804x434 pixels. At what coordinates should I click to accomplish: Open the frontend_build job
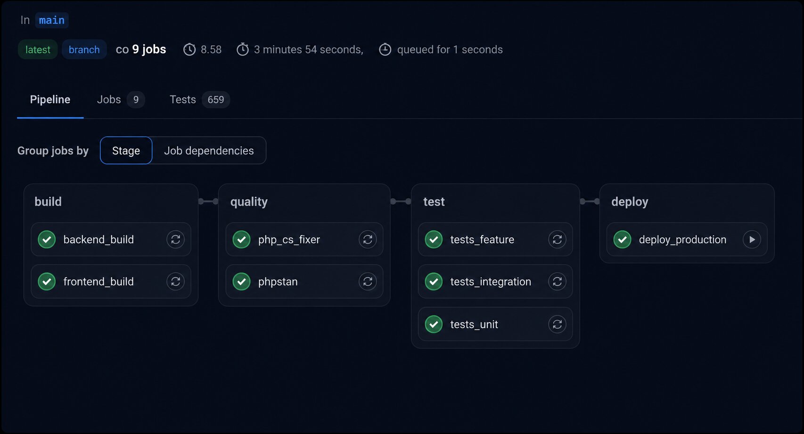98,281
